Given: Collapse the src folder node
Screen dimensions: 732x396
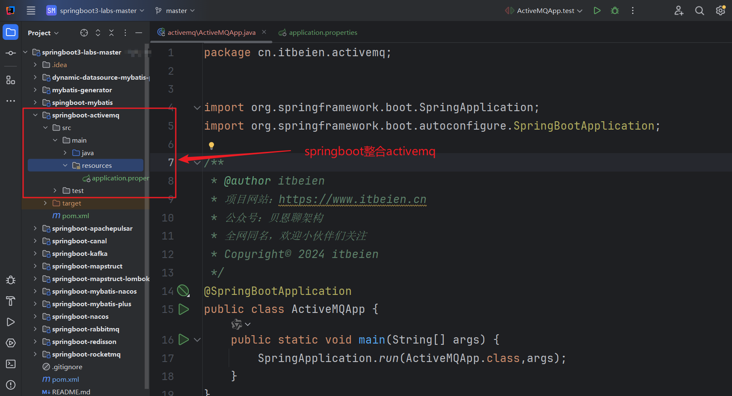Looking at the screenshot, I should (45, 128).
